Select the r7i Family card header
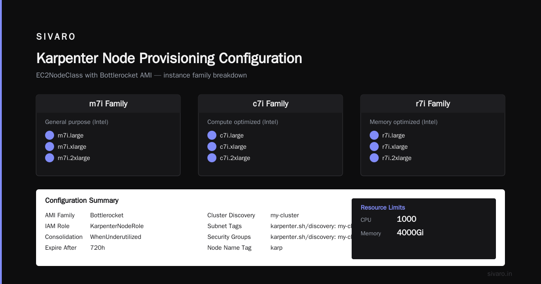Screen dimensions: 541x284 [433, 104]
